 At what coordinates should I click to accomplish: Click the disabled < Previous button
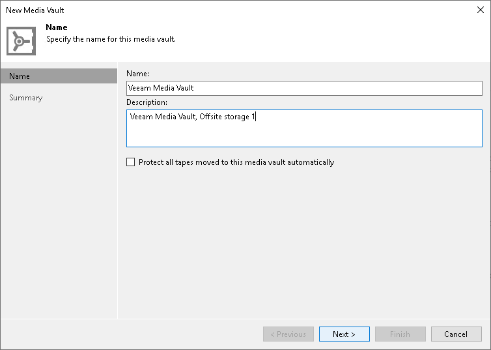pyautogui.click(x=288, y=334)
